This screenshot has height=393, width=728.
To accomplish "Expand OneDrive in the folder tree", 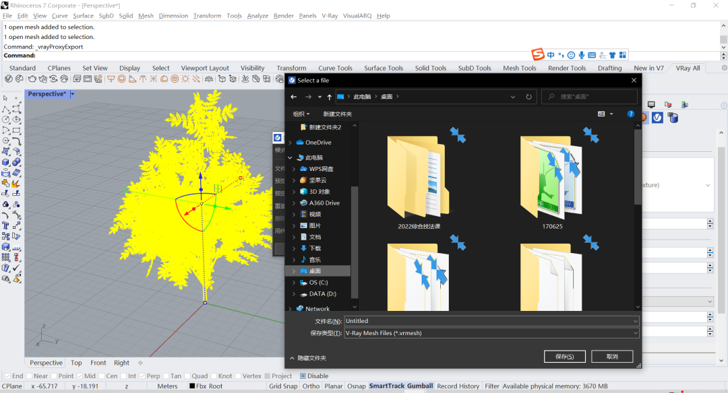I will coord(291,142).
